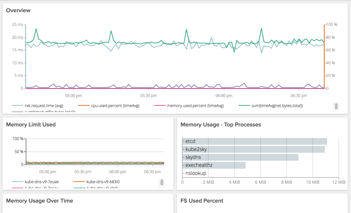This screenshot has height=213, width=351.
Task: Click the Memory Usage Over Time heading
Action: [40, 201]
